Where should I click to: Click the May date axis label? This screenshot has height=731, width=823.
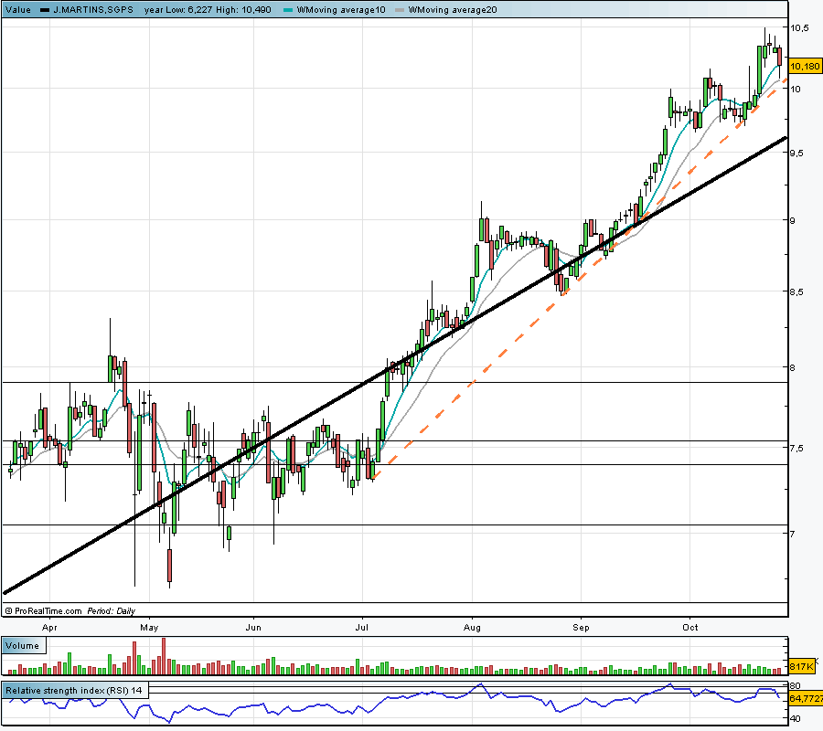click(150, 628)
